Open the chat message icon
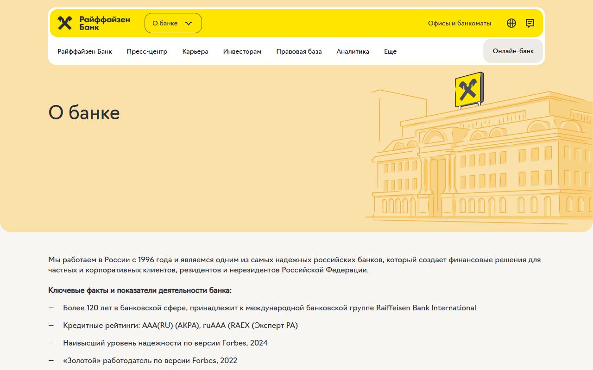Screen dimensions: 593x370 [x=530, y=23]
